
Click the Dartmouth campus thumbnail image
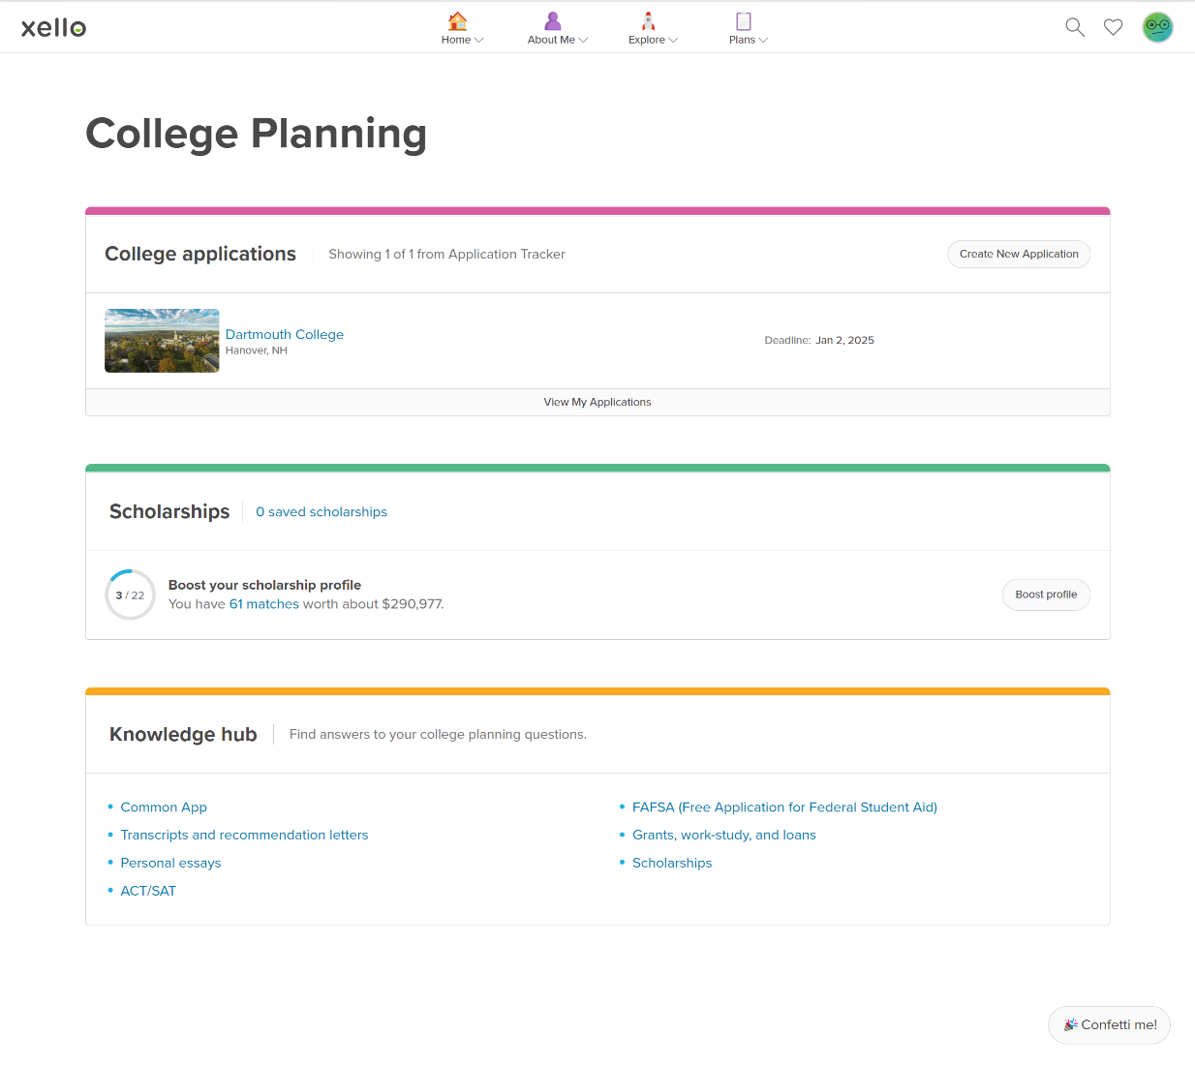(162, 341)
